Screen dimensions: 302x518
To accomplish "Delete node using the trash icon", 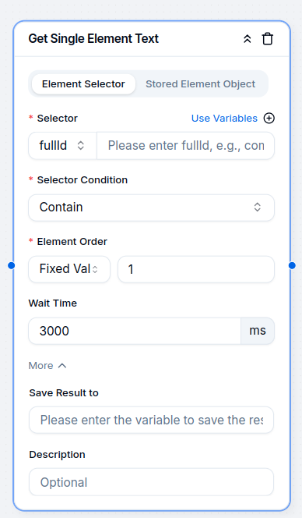I will (x=268, y=39).
